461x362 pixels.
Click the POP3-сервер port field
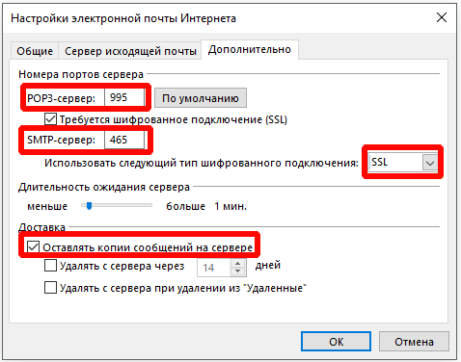point(124,97)
